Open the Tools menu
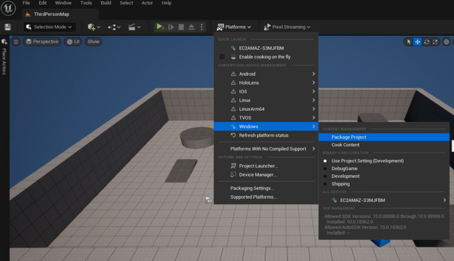The width and height of the screenshot is (454, 261). (x=86, y=3)
